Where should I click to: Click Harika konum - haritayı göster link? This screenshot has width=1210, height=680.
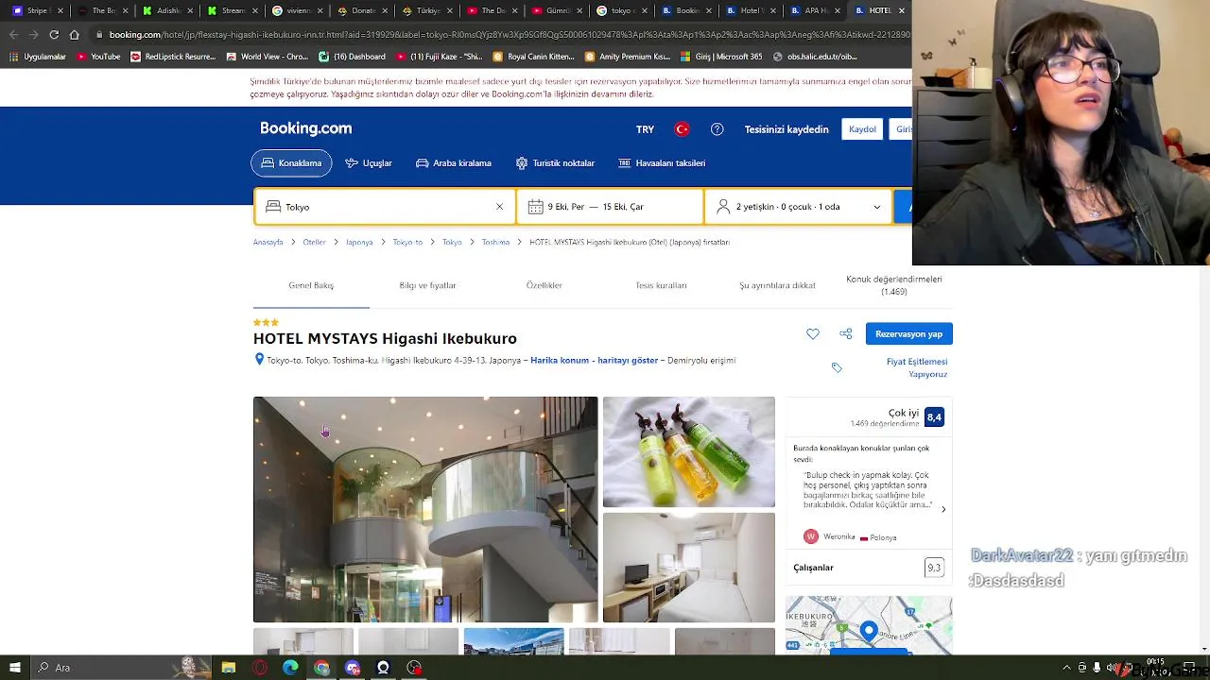tap(594, 360)
